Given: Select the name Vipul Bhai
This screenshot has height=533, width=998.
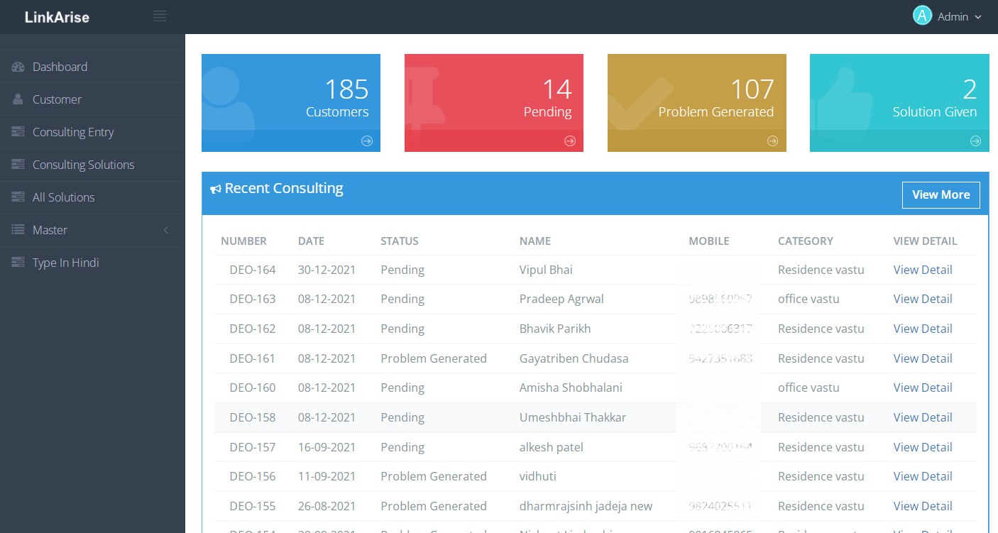Looking at the screenshot, I should pos(546,270).
